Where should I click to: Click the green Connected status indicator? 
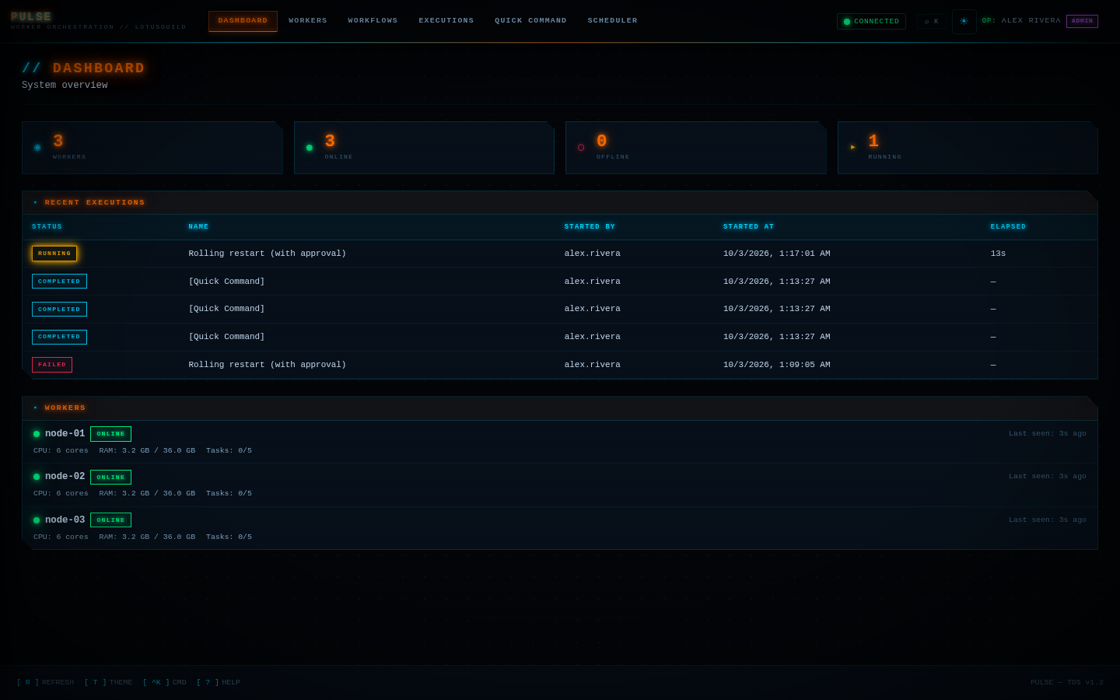pos(871,22)
